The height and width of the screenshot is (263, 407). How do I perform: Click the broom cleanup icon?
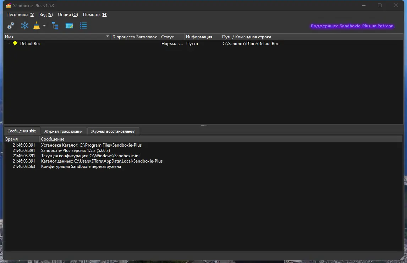click(37, 26)
